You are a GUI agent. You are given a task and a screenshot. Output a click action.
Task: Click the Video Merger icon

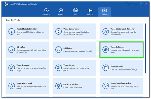point(58,68)
